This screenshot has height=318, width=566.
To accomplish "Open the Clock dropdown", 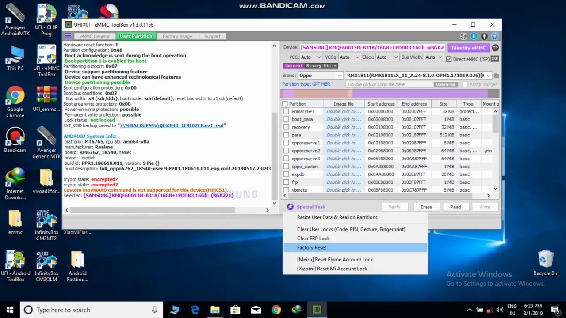I will 387,57.
